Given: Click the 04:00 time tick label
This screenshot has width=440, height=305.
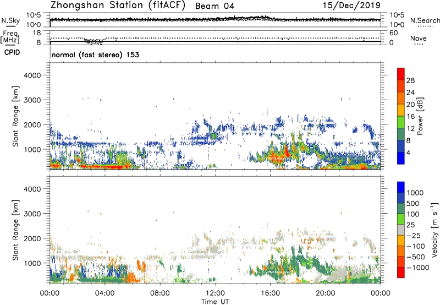Looking at the screenshot, I should 105,293.
